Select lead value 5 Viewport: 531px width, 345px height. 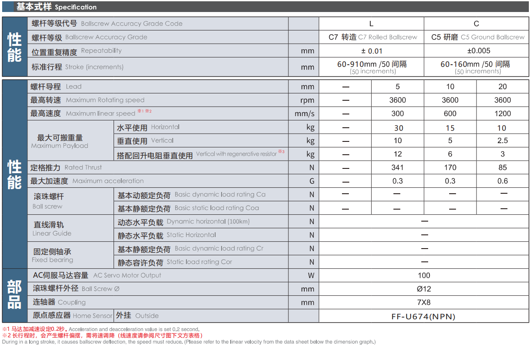397,87
